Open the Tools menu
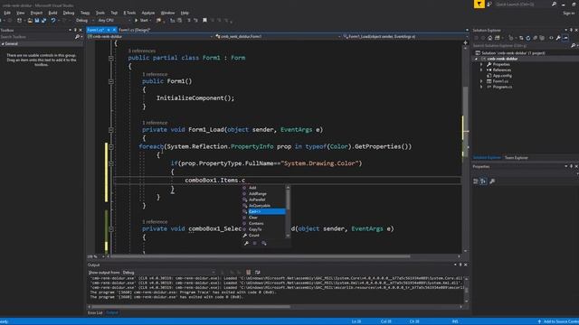This screenshot has height=325, width=579. 100,13
